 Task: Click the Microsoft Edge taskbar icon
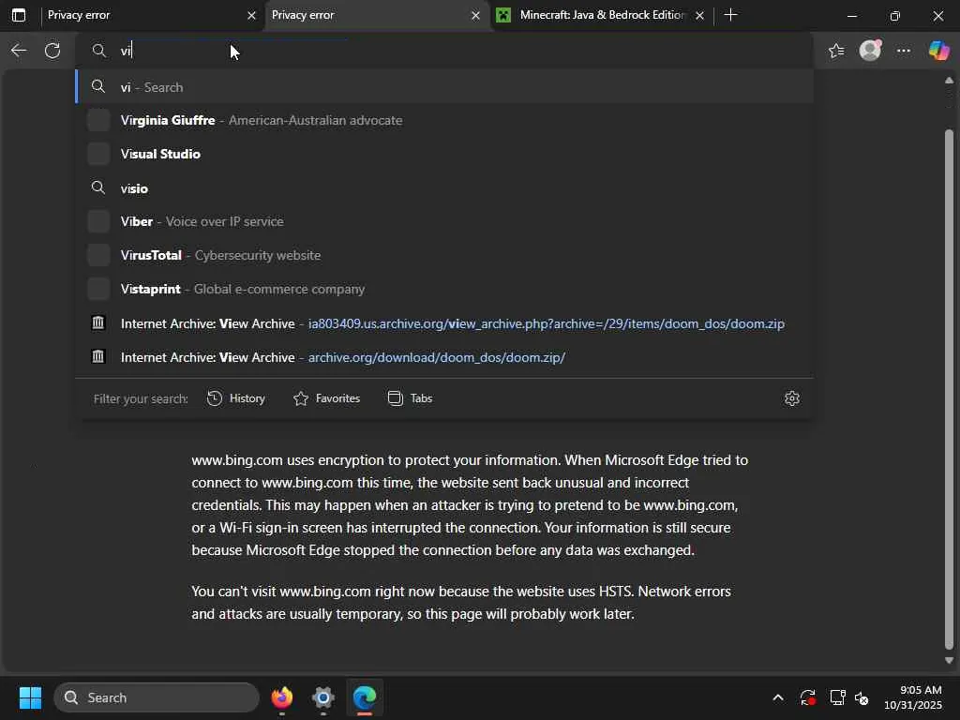click(365, 697)
